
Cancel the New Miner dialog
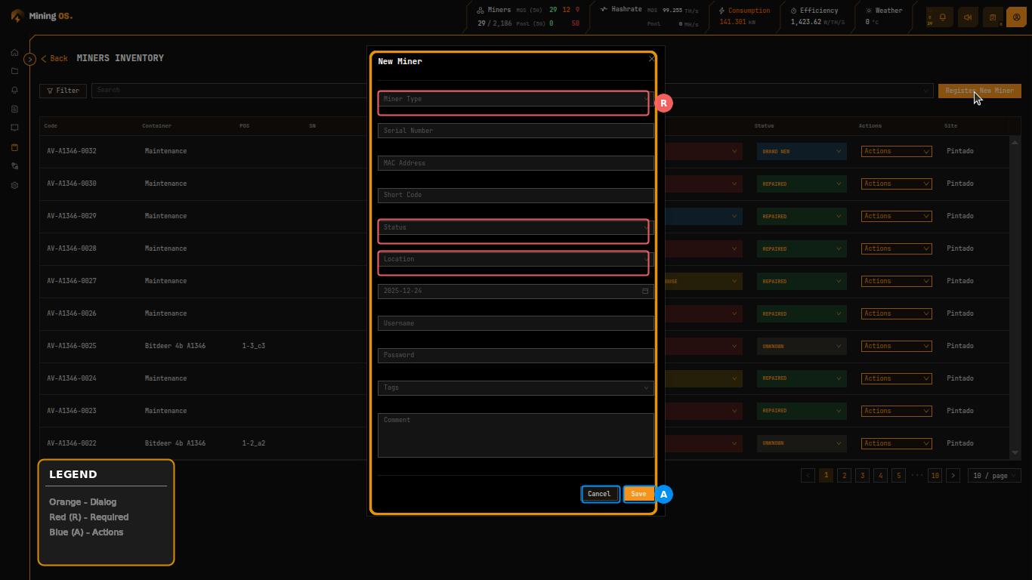pos(600,494)
